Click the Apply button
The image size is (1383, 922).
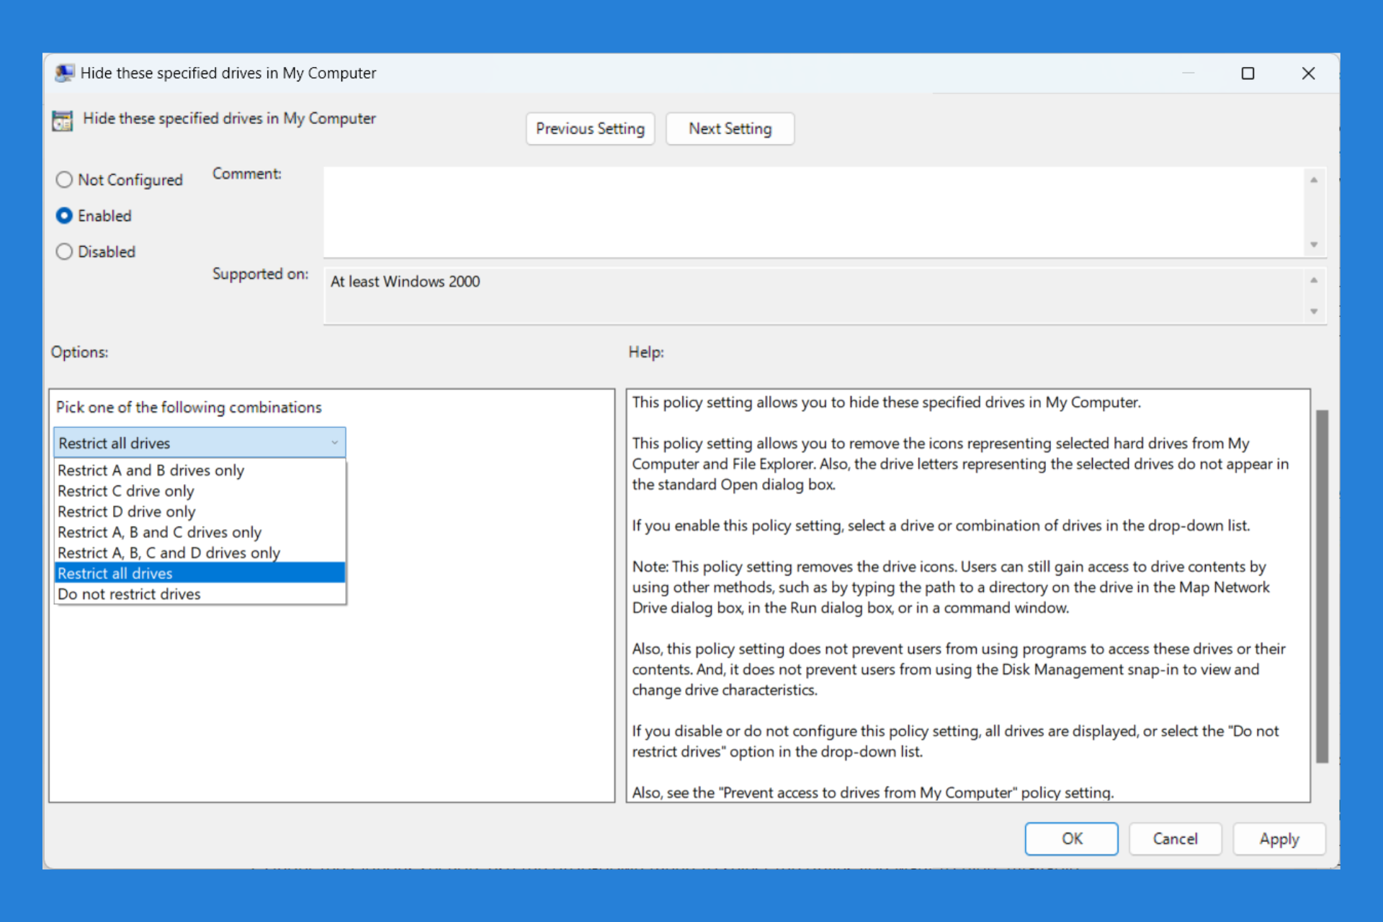(x=1279, y=838)
